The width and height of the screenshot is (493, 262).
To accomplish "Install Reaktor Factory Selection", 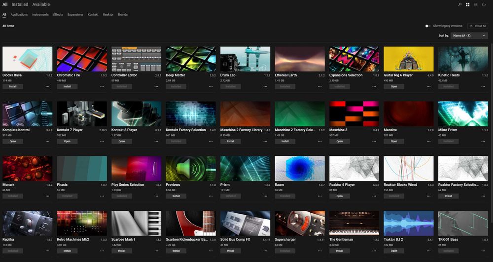I will point(448,196).
